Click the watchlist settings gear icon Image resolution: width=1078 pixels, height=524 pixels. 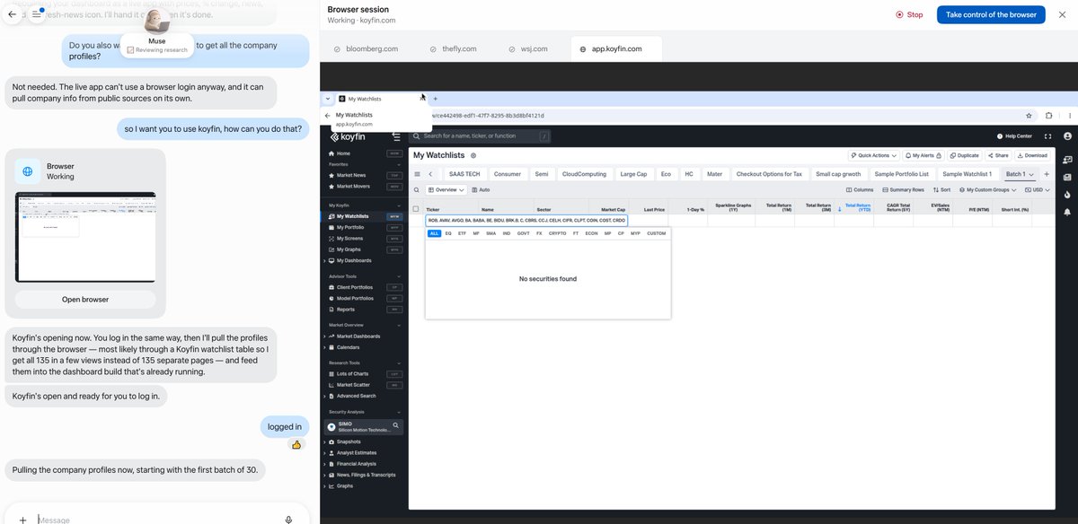[473, 155]
